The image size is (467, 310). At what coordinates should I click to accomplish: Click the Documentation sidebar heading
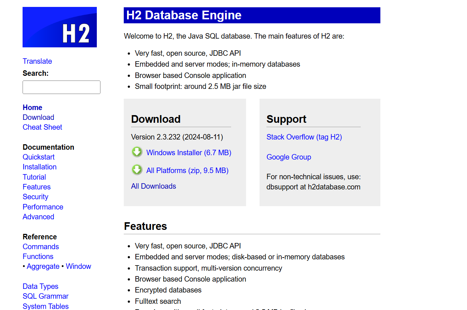[48, 147]
